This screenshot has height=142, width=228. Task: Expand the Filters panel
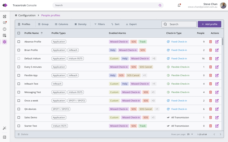click(x=100, y=24)
